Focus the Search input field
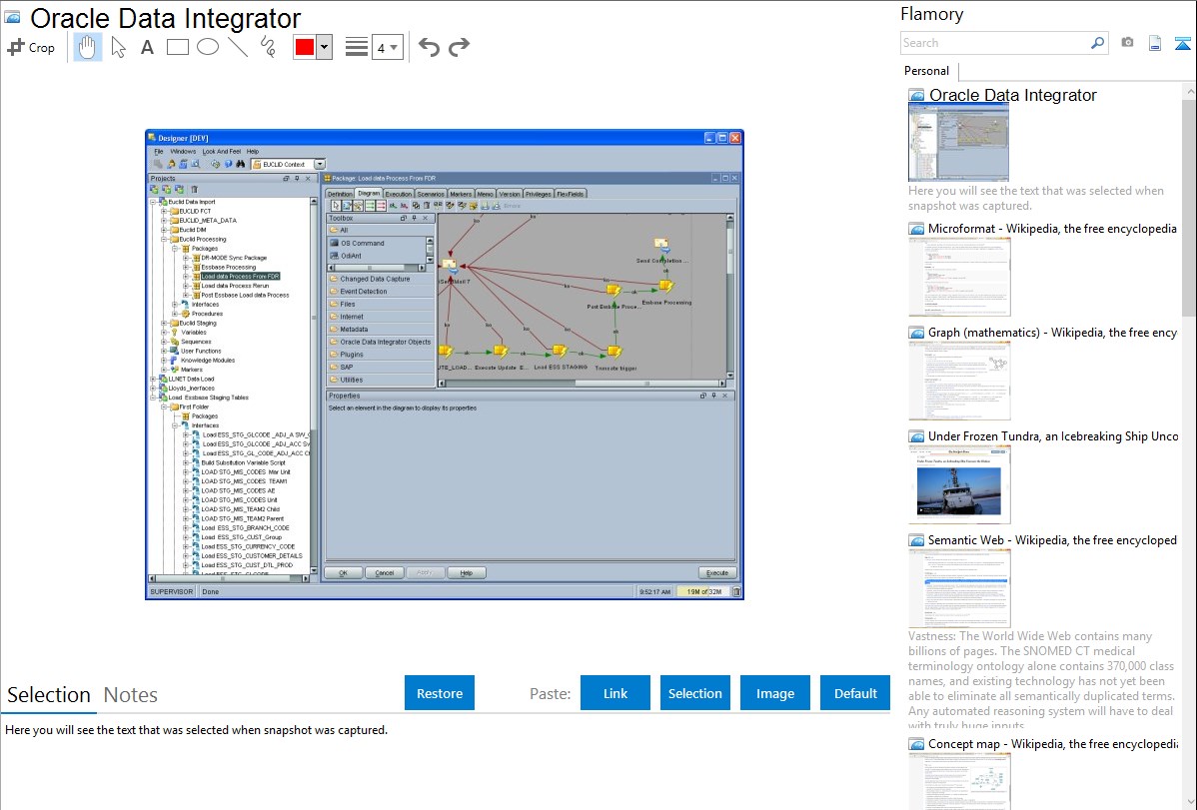The height and width of the screenshot is (810, 1197). pos(995,43)
